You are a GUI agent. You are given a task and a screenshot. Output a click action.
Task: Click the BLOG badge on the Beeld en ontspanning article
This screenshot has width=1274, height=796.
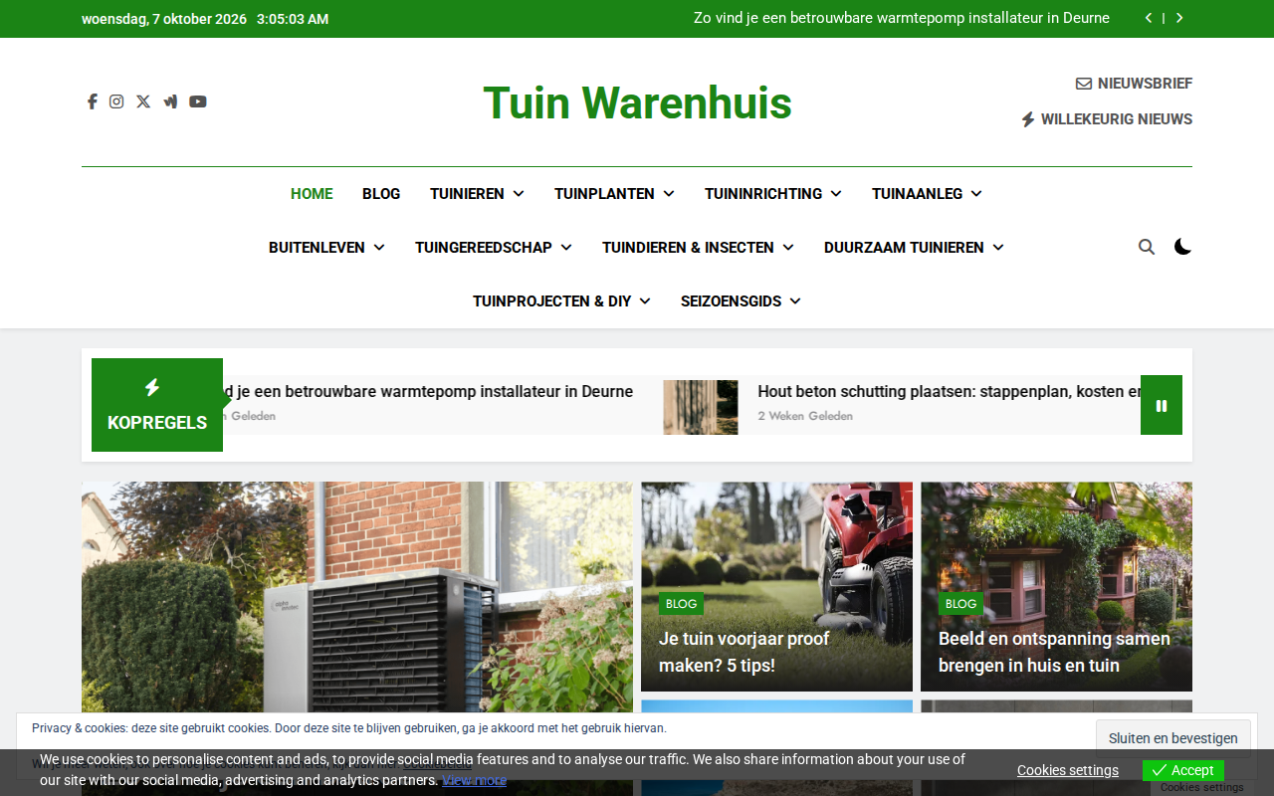coord(960,604)
